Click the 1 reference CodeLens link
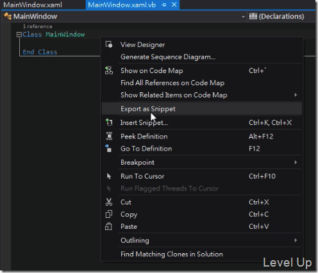This screenshot has height=273, width=318. pyautogui.click(x=38, y=26)
